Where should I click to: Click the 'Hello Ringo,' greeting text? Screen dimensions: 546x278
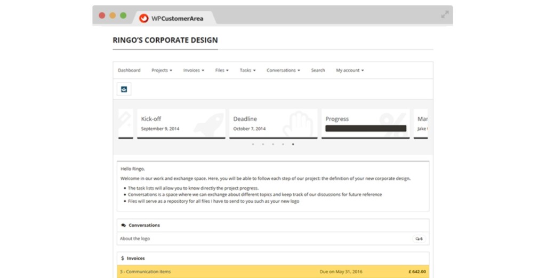click(133, 169)
